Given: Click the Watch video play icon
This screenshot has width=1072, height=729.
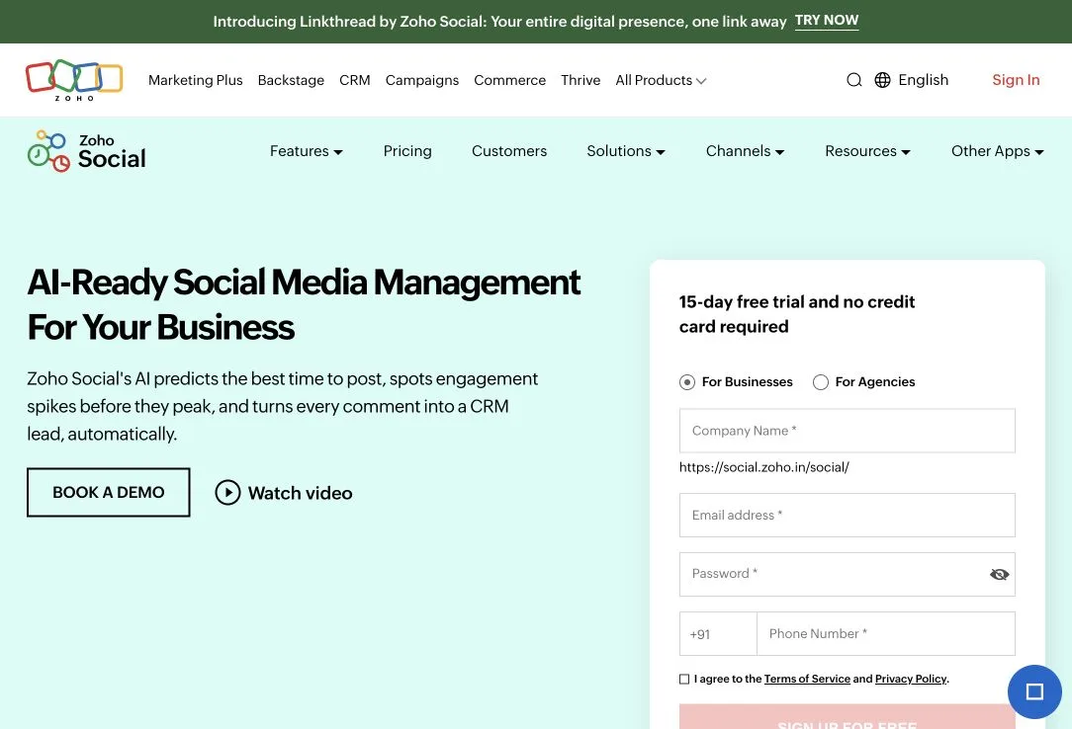Looking at the screenshot, I should 227,492.
